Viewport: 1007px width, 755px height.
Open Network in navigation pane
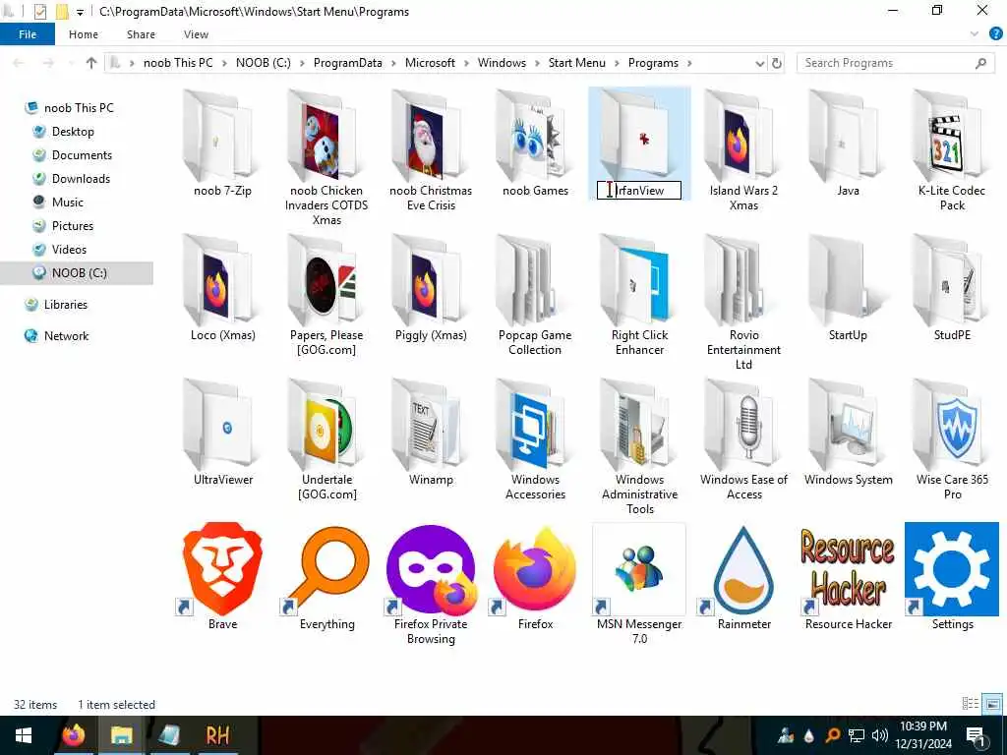[x=66, y=336]
